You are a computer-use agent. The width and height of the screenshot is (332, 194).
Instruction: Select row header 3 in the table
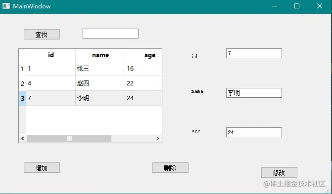[22, 98]
